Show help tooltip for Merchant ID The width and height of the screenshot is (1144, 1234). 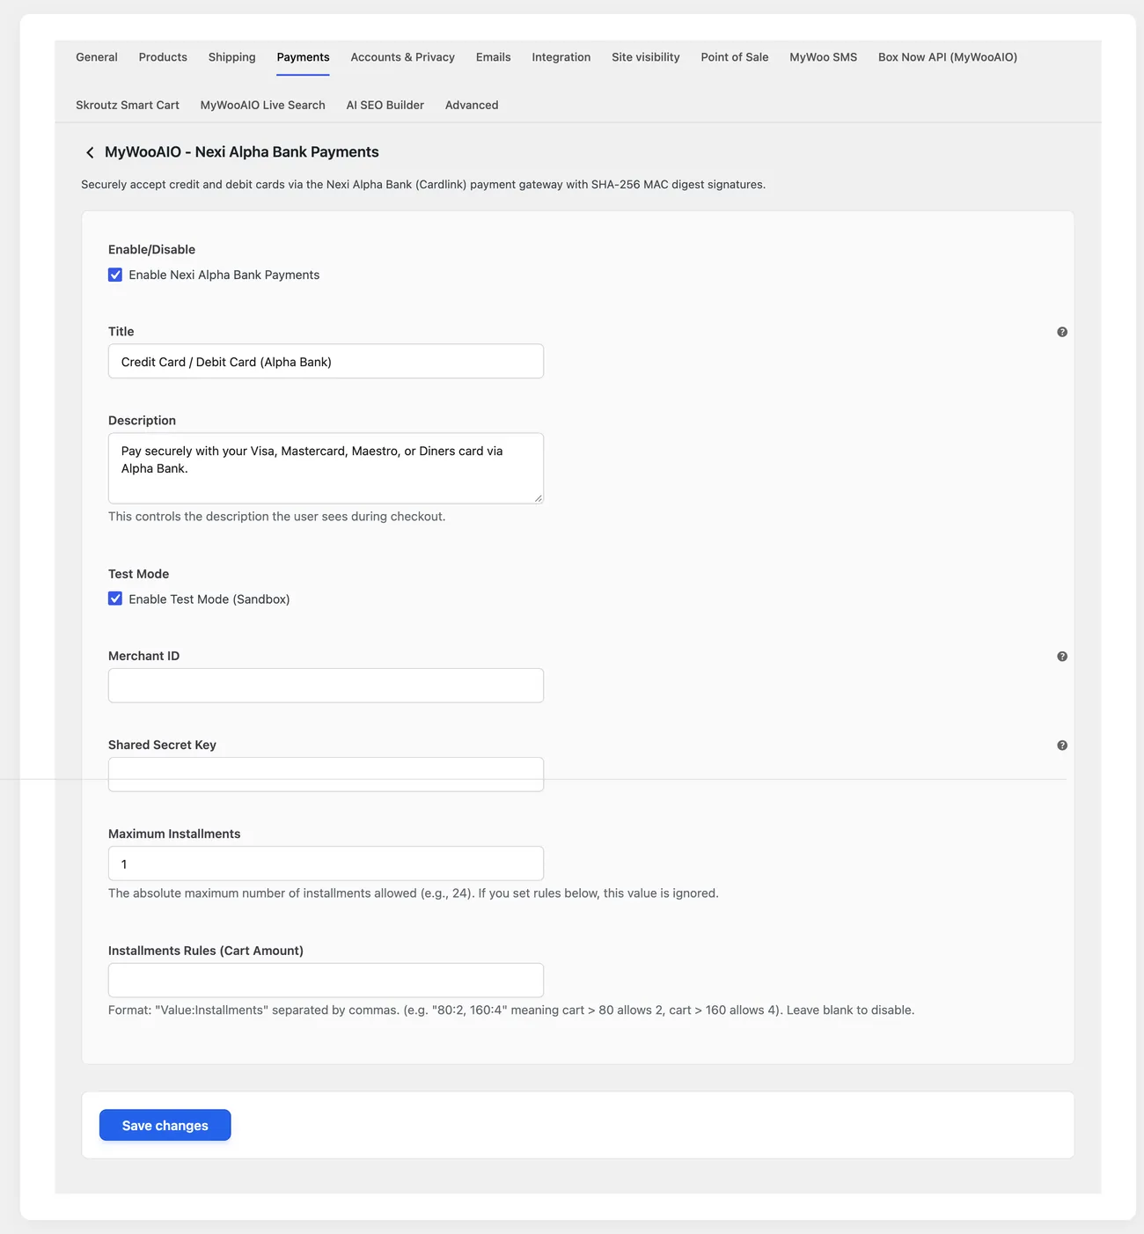[1062, 657]
